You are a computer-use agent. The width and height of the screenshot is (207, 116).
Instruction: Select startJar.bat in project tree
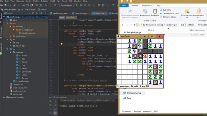17,94
